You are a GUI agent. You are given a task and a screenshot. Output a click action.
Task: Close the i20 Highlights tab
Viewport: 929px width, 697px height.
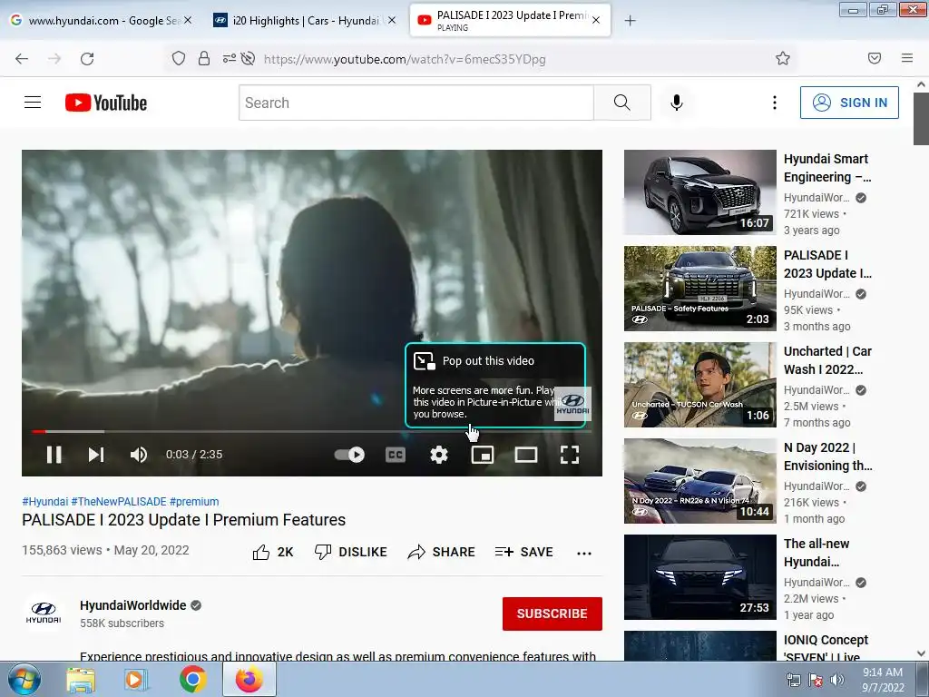392,20
